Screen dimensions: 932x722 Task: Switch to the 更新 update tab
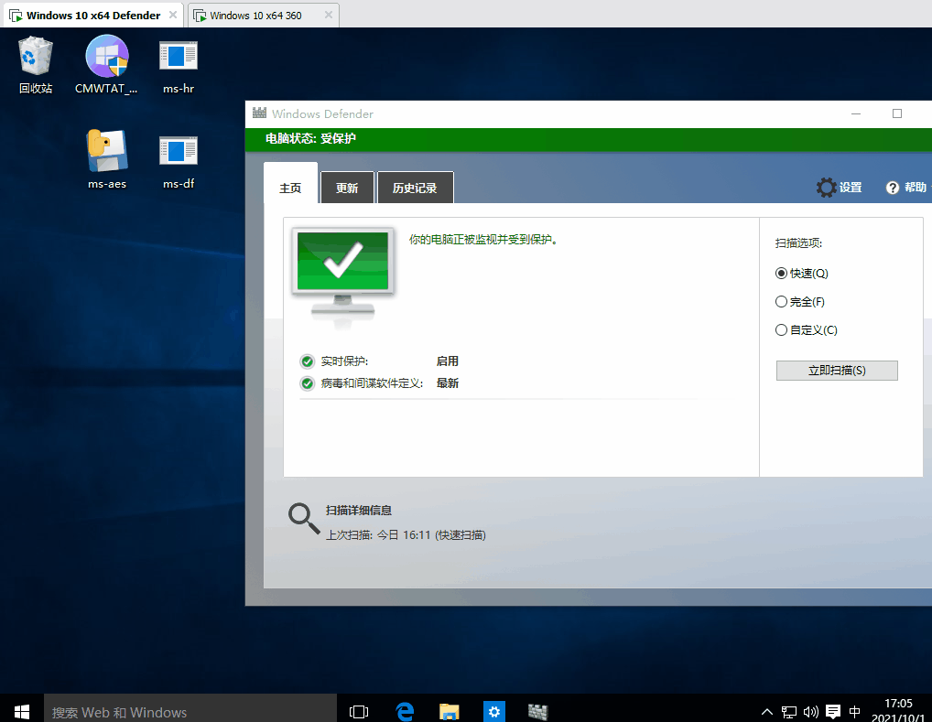[x=347, y=188]
